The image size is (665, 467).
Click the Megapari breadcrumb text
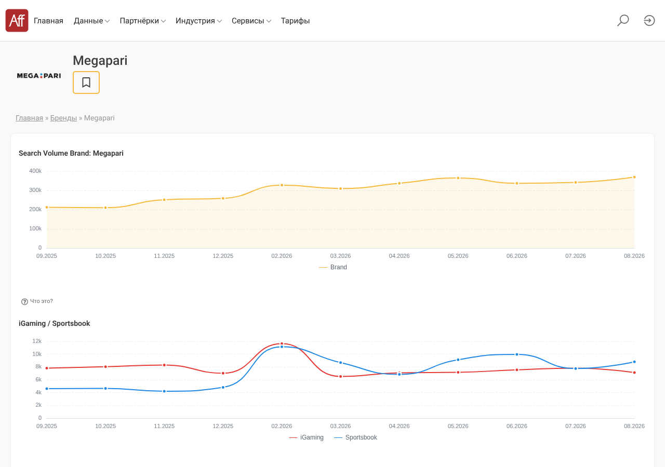99,118
